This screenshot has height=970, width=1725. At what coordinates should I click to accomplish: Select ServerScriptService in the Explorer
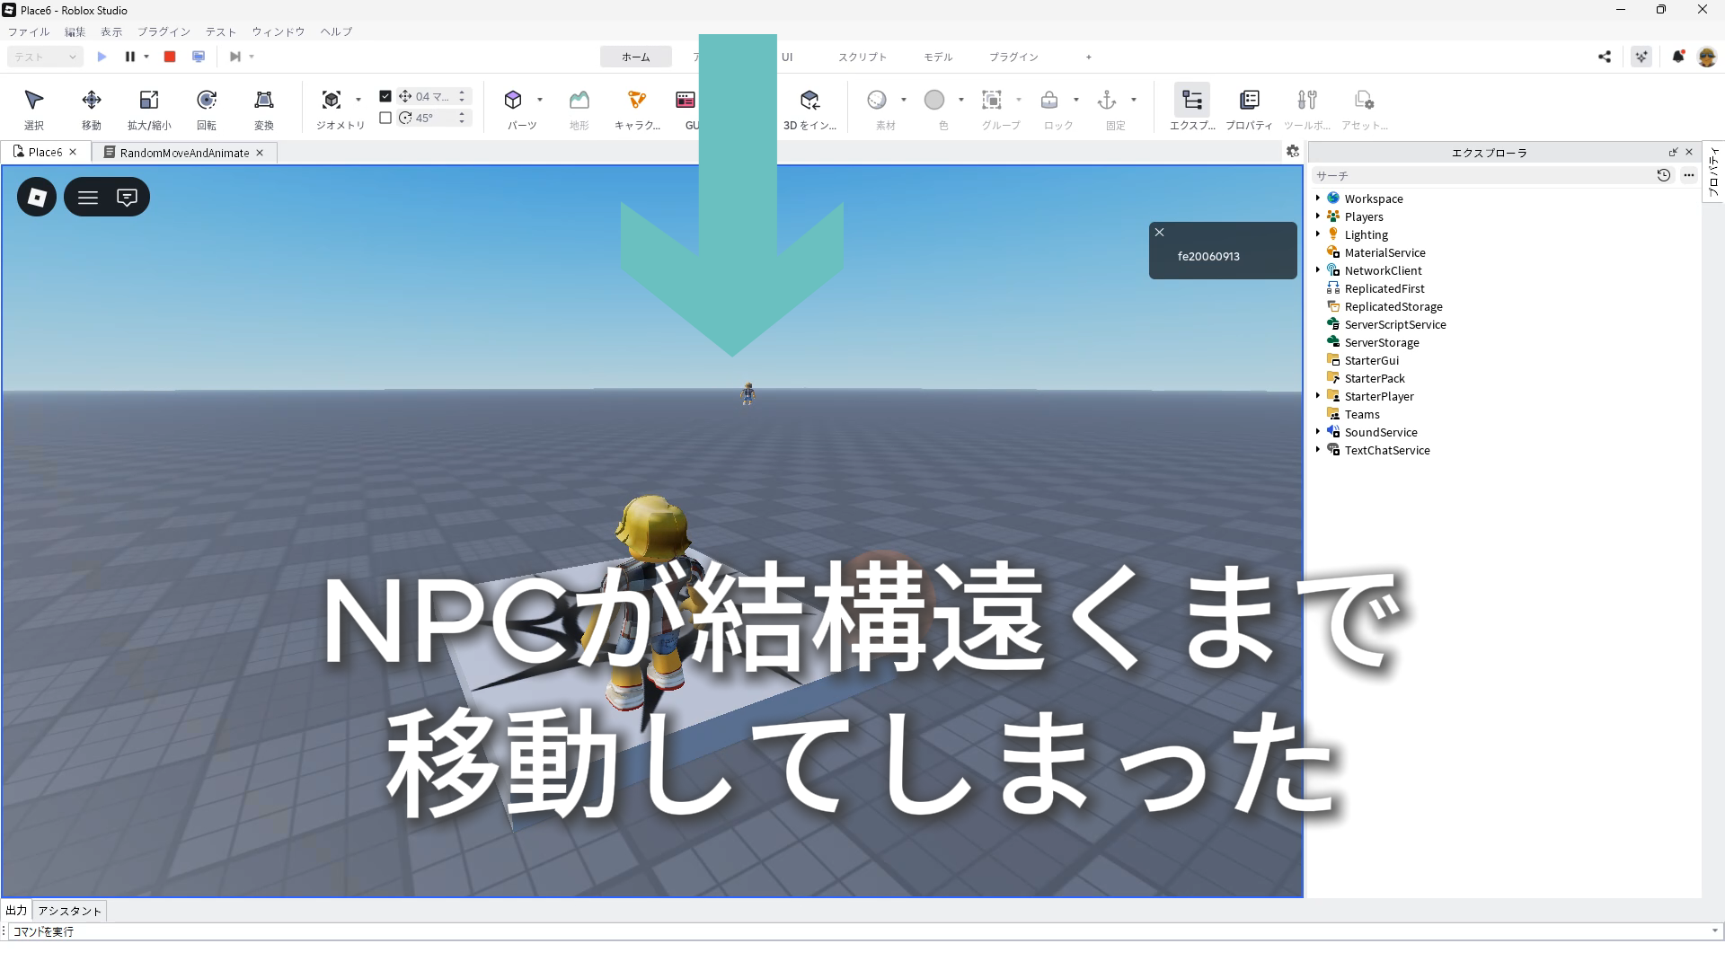coord(1394,324)
